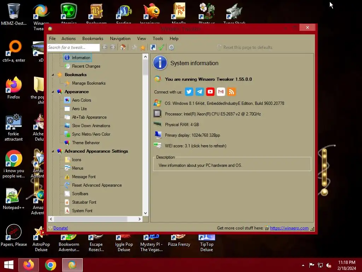Image resolution: width=362 pixels, height=272 pixels.
Task: Open Chrome from the taskbar
Action: click(x=51, y=265)
